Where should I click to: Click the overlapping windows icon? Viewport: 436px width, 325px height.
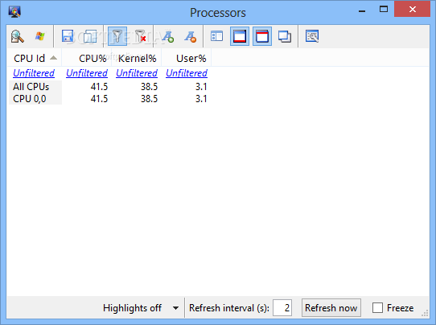(285, 36)
